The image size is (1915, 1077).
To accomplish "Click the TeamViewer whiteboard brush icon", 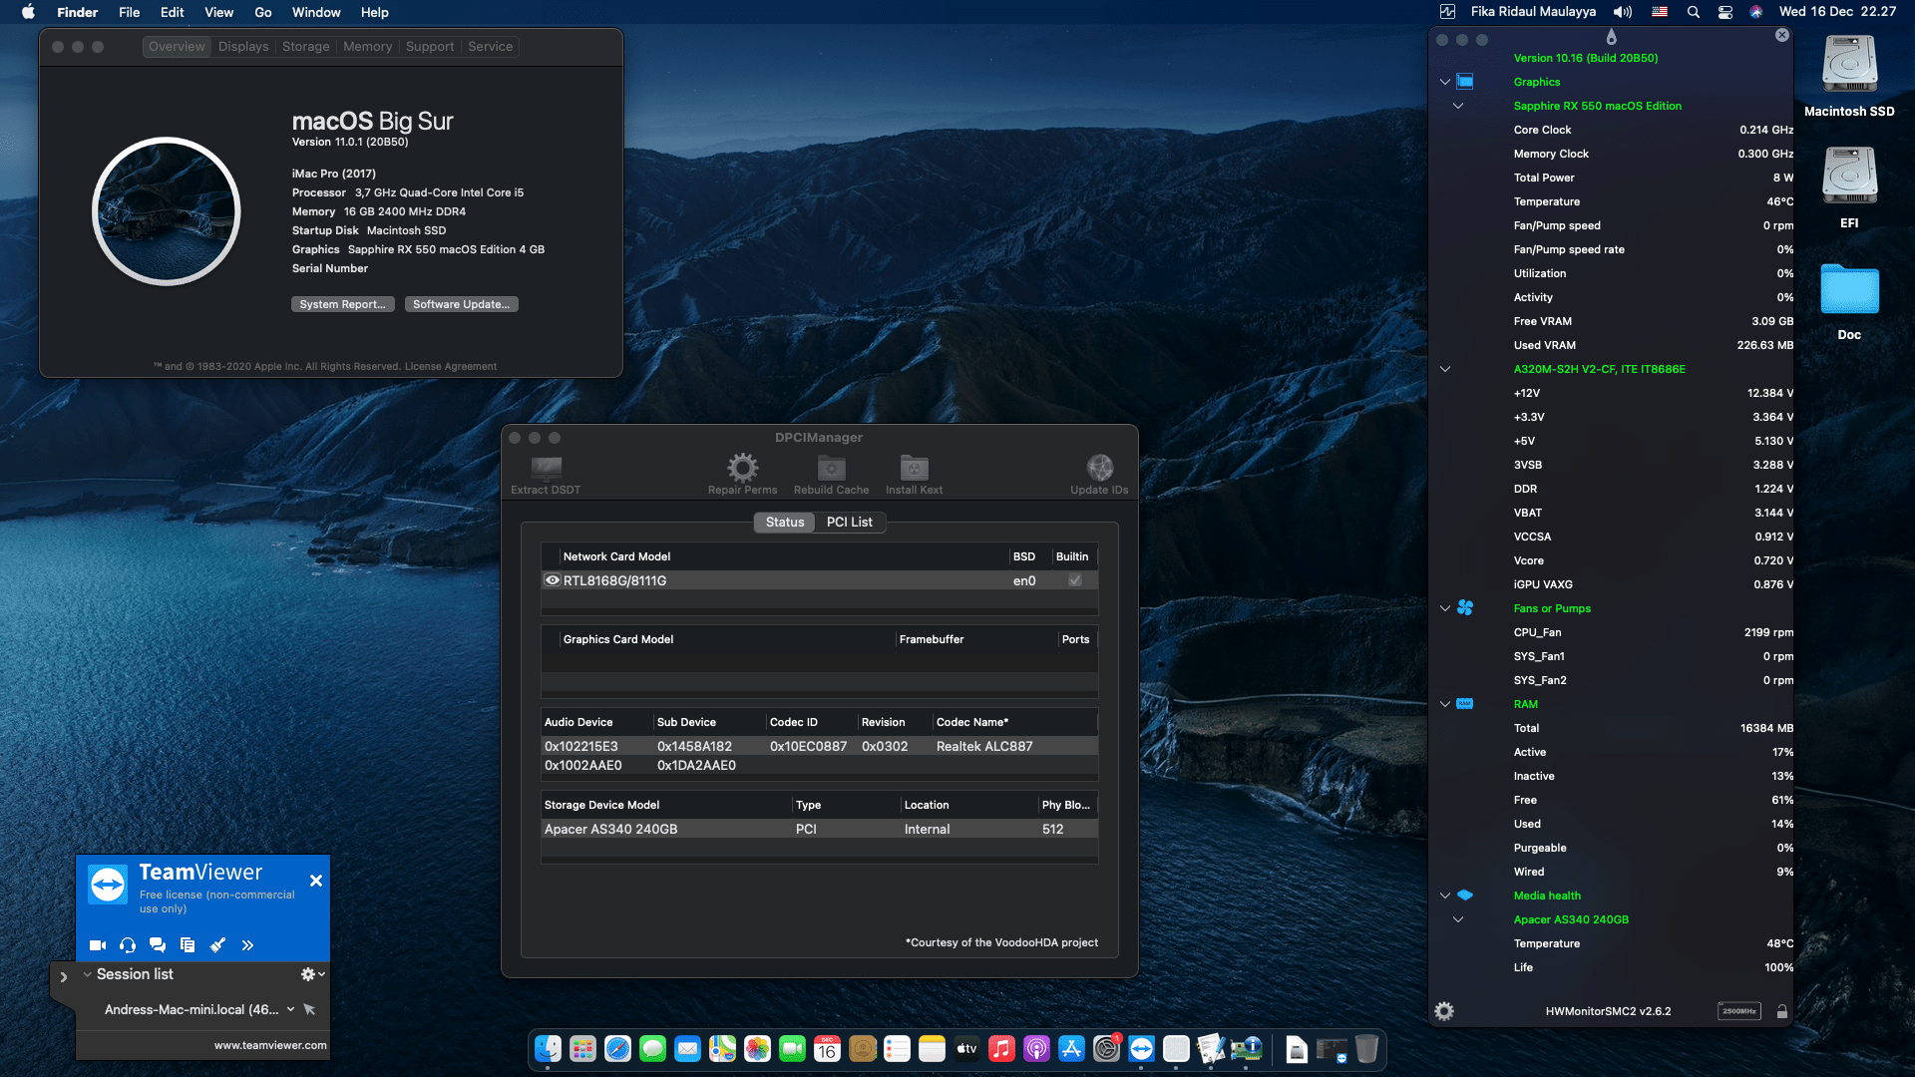I will click(x=218, y=944).
